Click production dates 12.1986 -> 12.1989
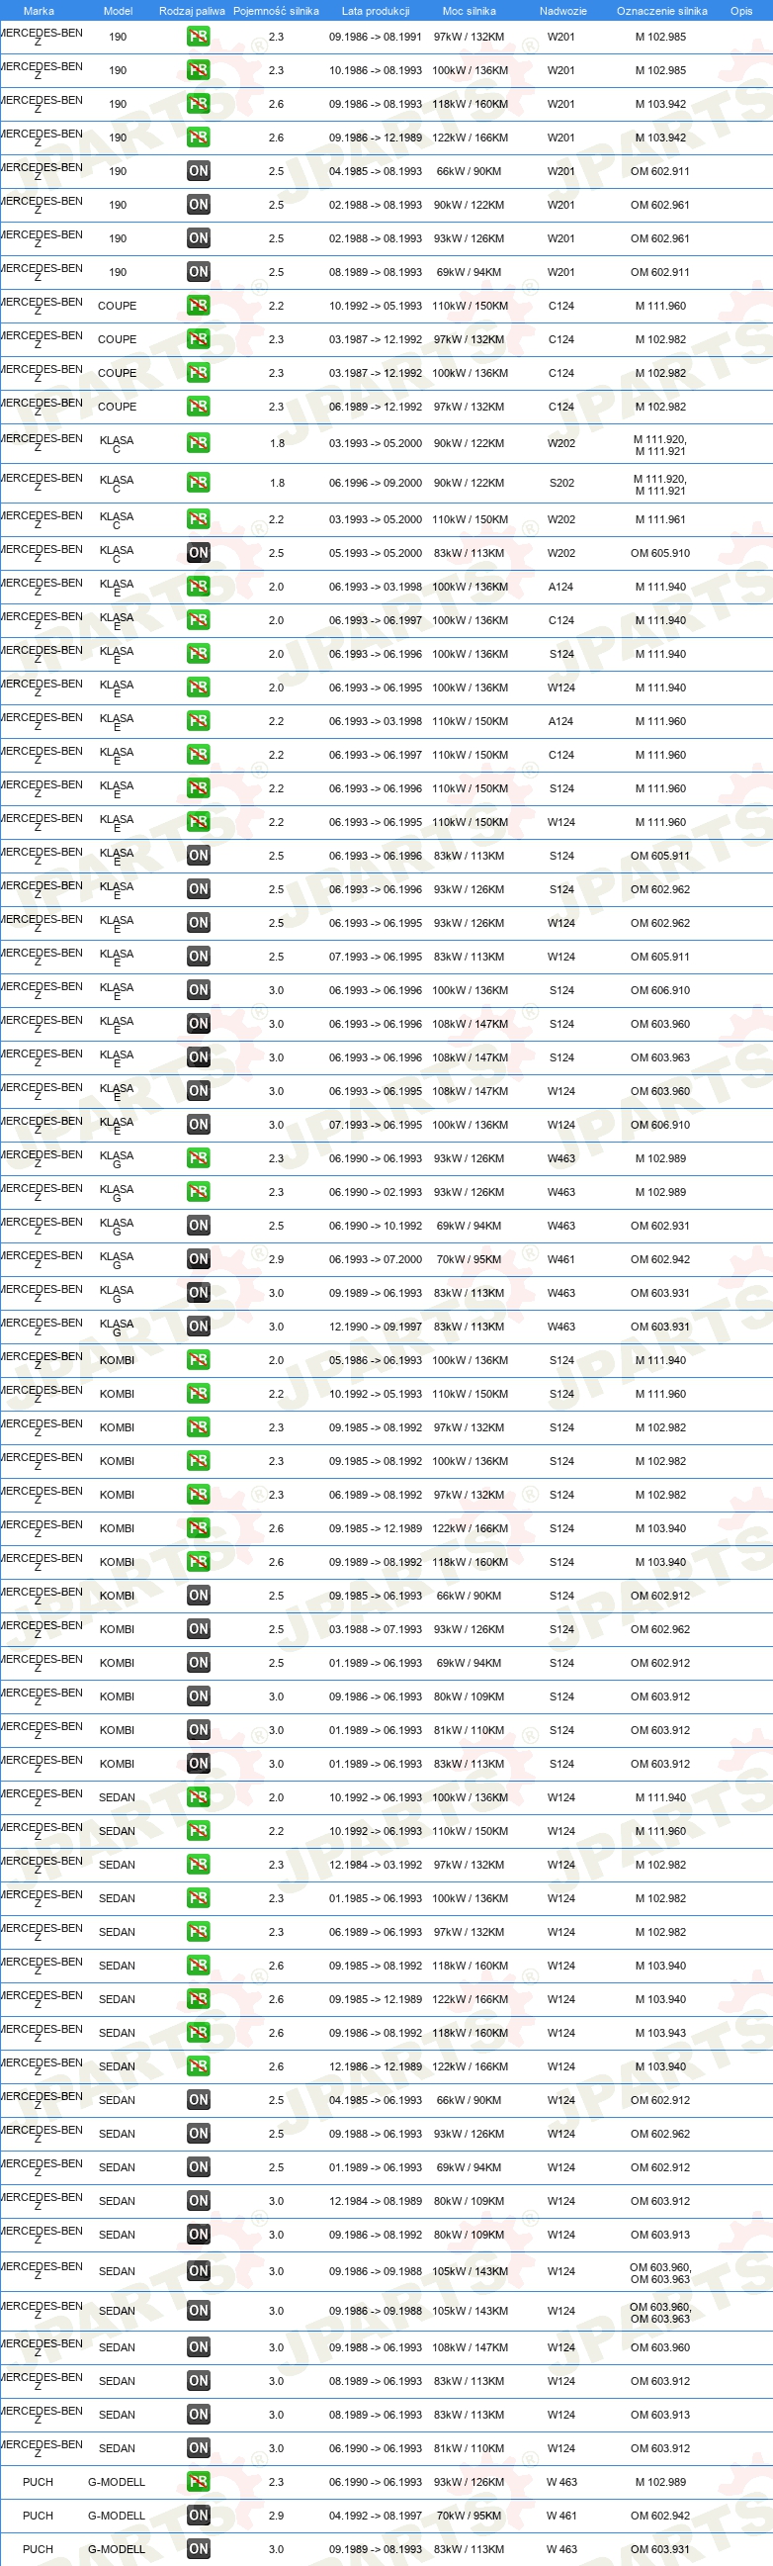The width and height of the screenshot is (773, 2566). point(375,2066)
